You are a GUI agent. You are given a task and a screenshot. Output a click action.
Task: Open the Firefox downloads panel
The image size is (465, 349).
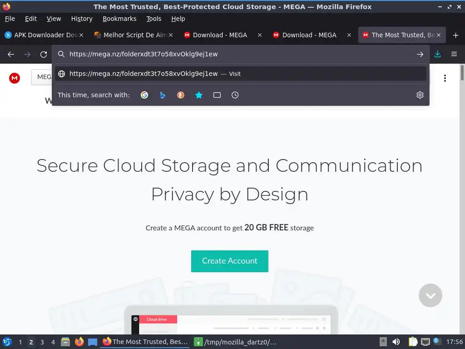pyautogui.click(x=437, y=54)
